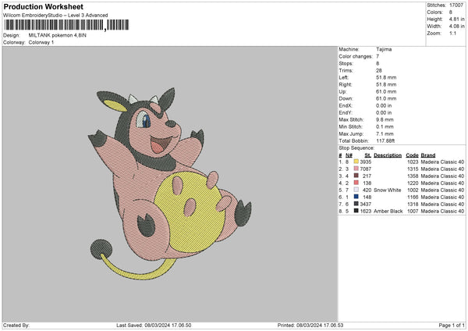Click the yellow thread swatch in stop 1
The height and width of the screenshot is (331, 468).
356,162
